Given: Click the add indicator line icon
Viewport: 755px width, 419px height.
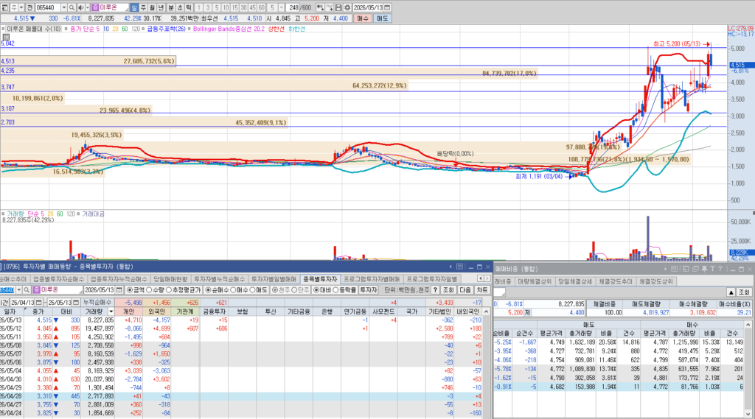Looking at the screenshot, I should click(330, 7).
